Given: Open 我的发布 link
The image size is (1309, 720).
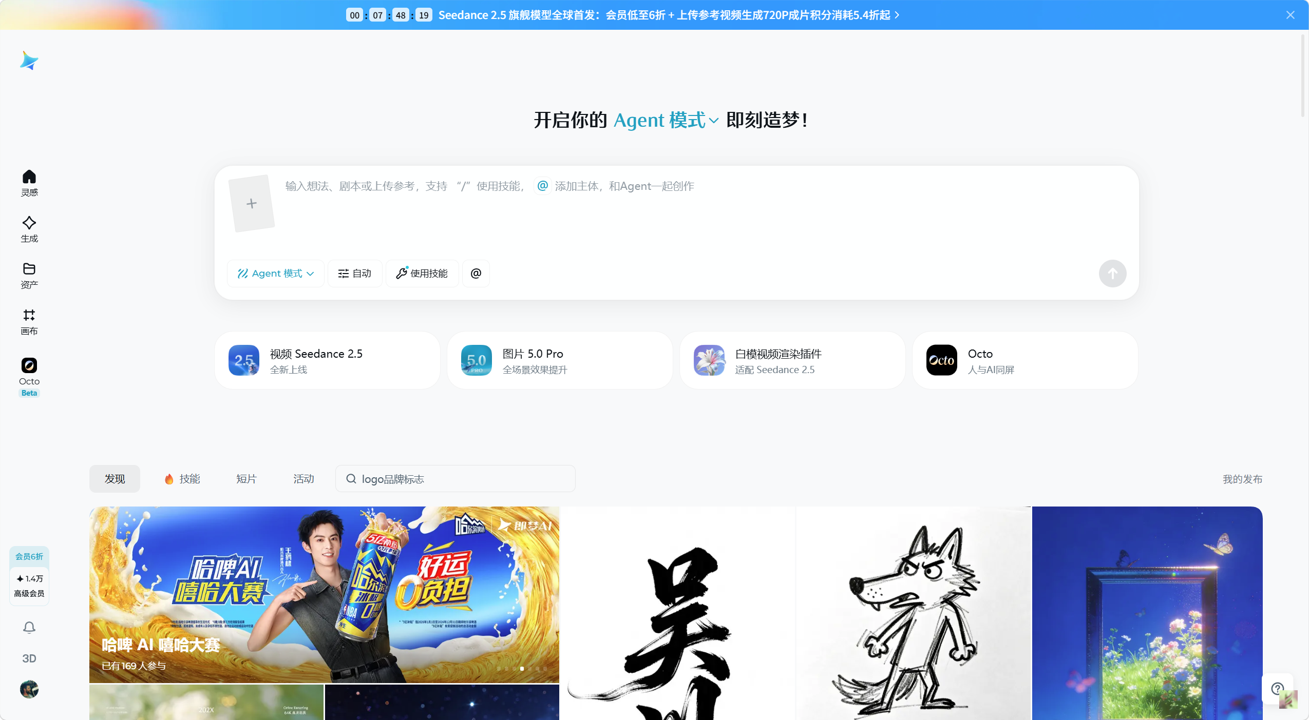Looking at the screenshot, I should click(x=1242, y=479).
